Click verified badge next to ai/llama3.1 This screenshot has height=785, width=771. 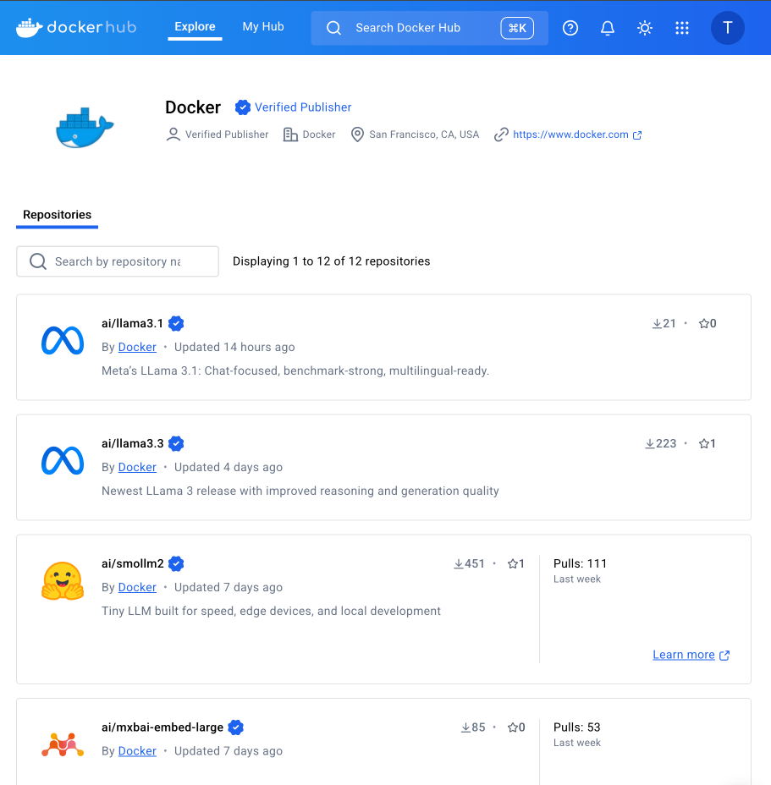point(176,323)
